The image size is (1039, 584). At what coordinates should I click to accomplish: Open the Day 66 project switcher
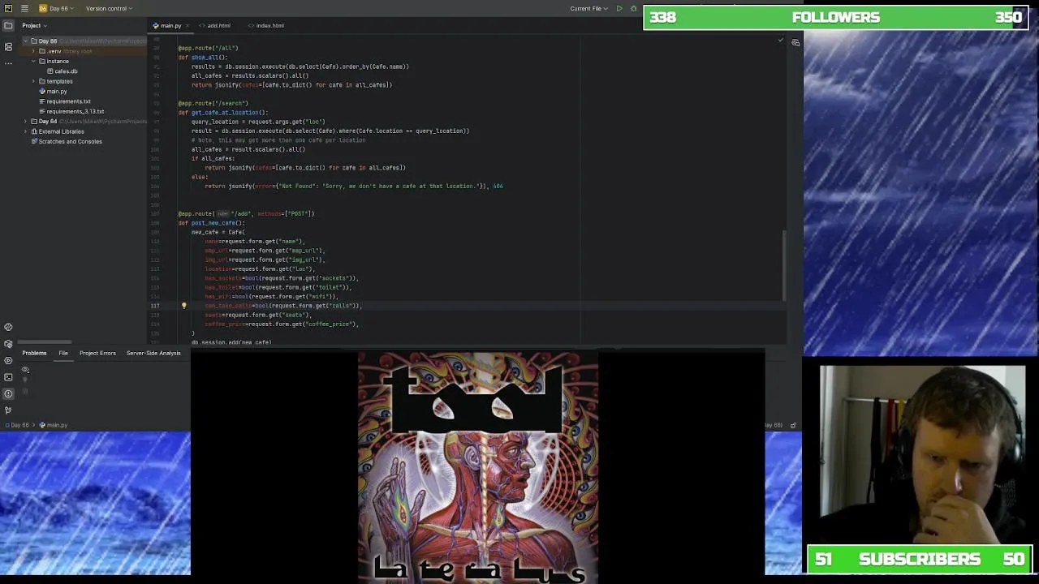[56, 8]
